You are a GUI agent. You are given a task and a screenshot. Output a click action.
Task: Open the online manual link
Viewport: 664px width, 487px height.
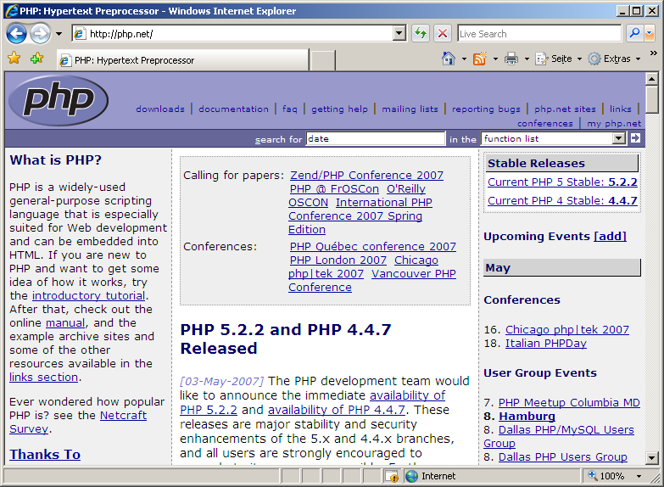tap(65, 322)
